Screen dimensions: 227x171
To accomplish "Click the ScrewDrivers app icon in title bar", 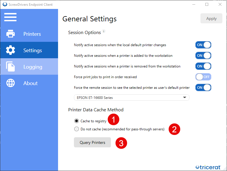I will click(4, 5).
